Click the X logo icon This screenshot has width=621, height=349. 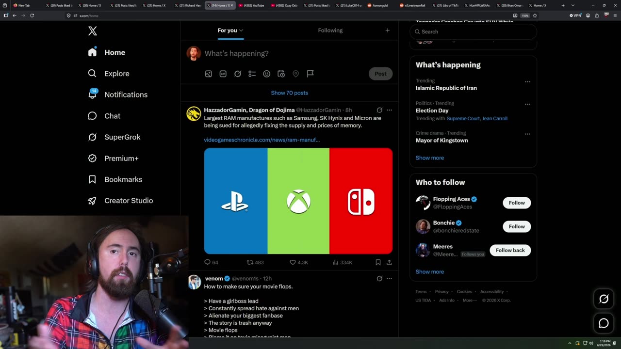tap(93, 31)
